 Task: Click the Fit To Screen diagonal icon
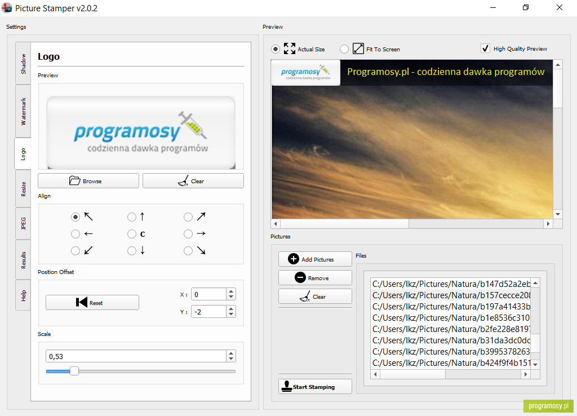point(358,48)
